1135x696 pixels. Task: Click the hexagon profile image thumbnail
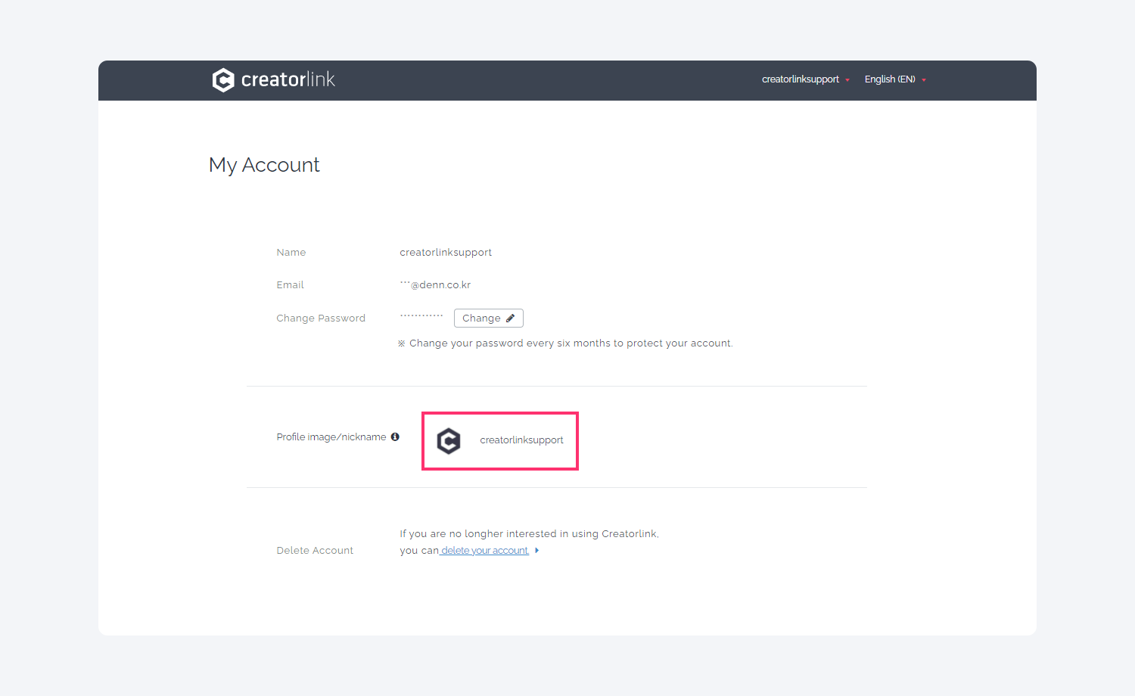coord(449,440)
